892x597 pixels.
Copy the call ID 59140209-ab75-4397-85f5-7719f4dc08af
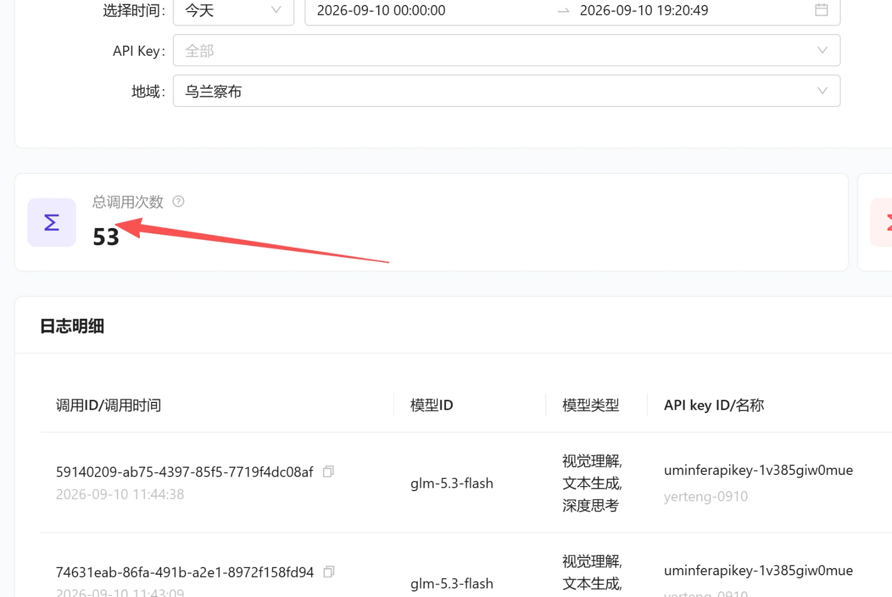(329, 472)
